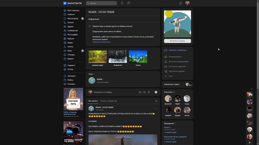259x145 pixels.
Task: Open the VKontakte logo home link
Action: click(72, 3)
